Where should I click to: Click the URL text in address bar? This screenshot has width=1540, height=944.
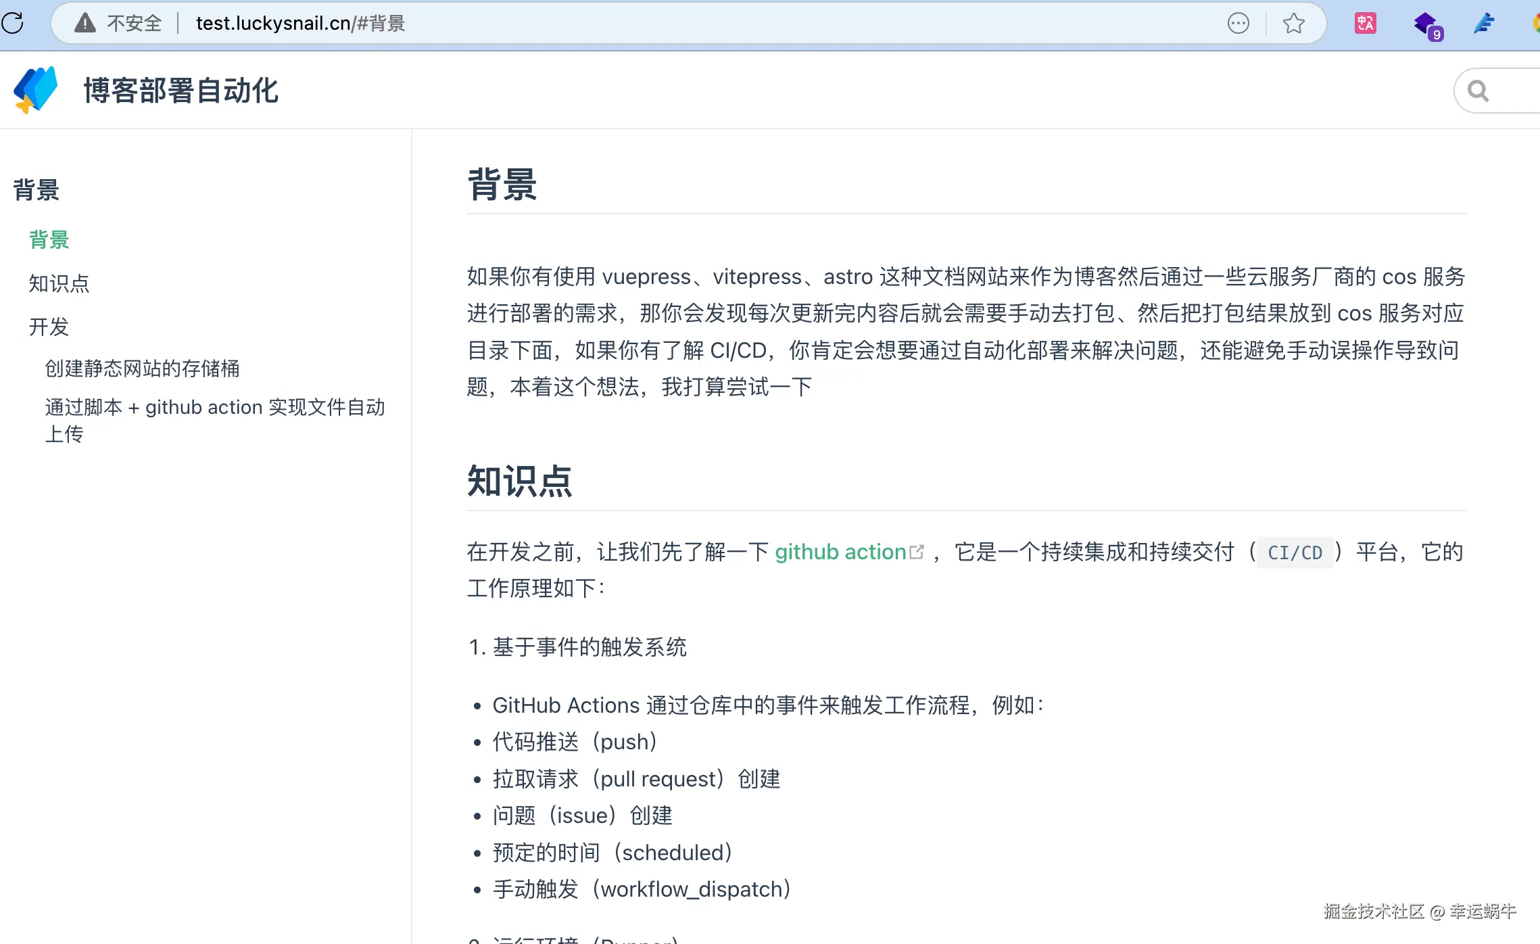(300, 23)
